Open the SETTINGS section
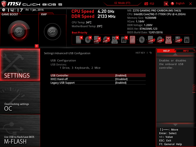This screenshot has width=196, height=147. [20, 65]
